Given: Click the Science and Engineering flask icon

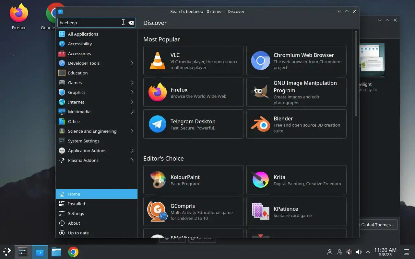Looking at the screenshot, I should 62,131.
